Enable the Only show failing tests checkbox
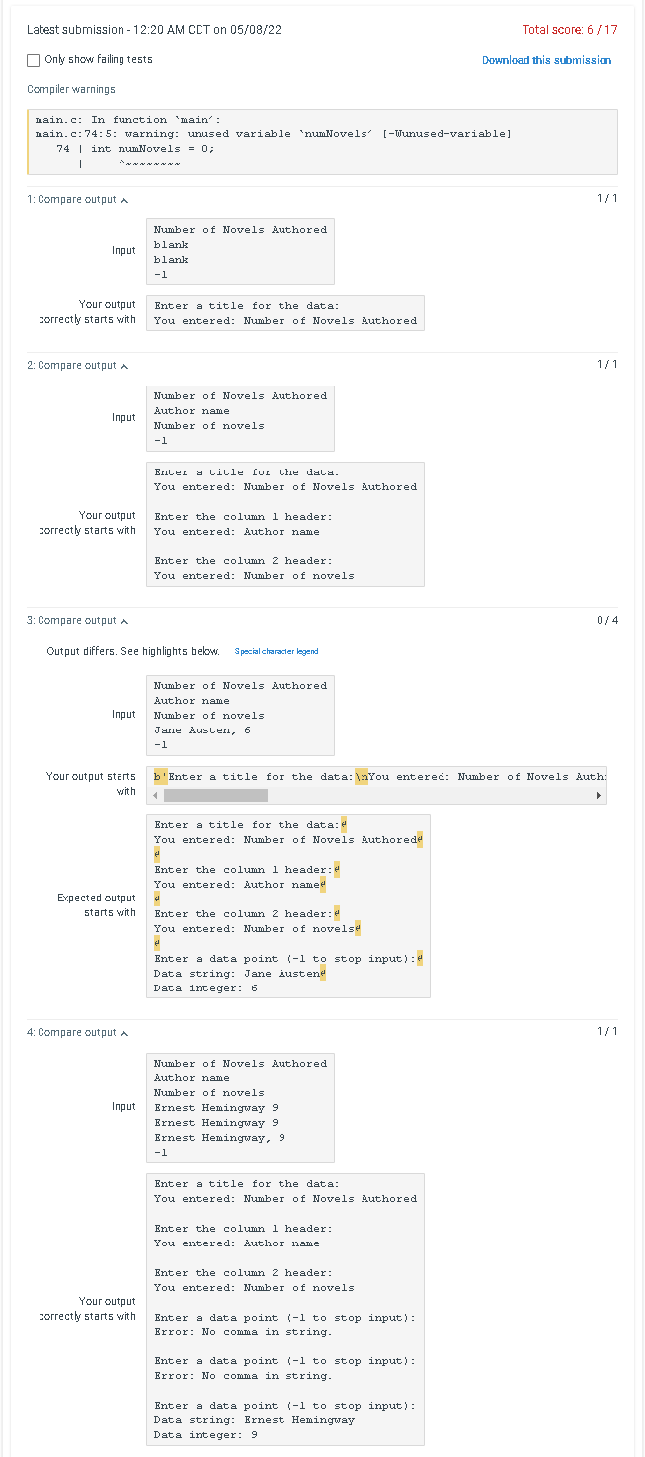645x1457 pixels. (33, 60)
